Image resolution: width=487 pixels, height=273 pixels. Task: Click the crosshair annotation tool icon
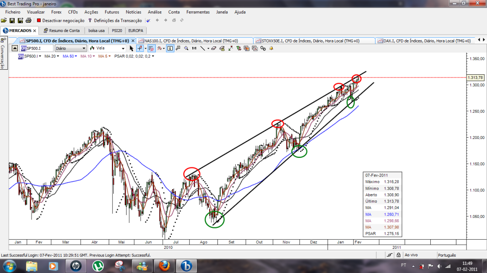[178, 48]
